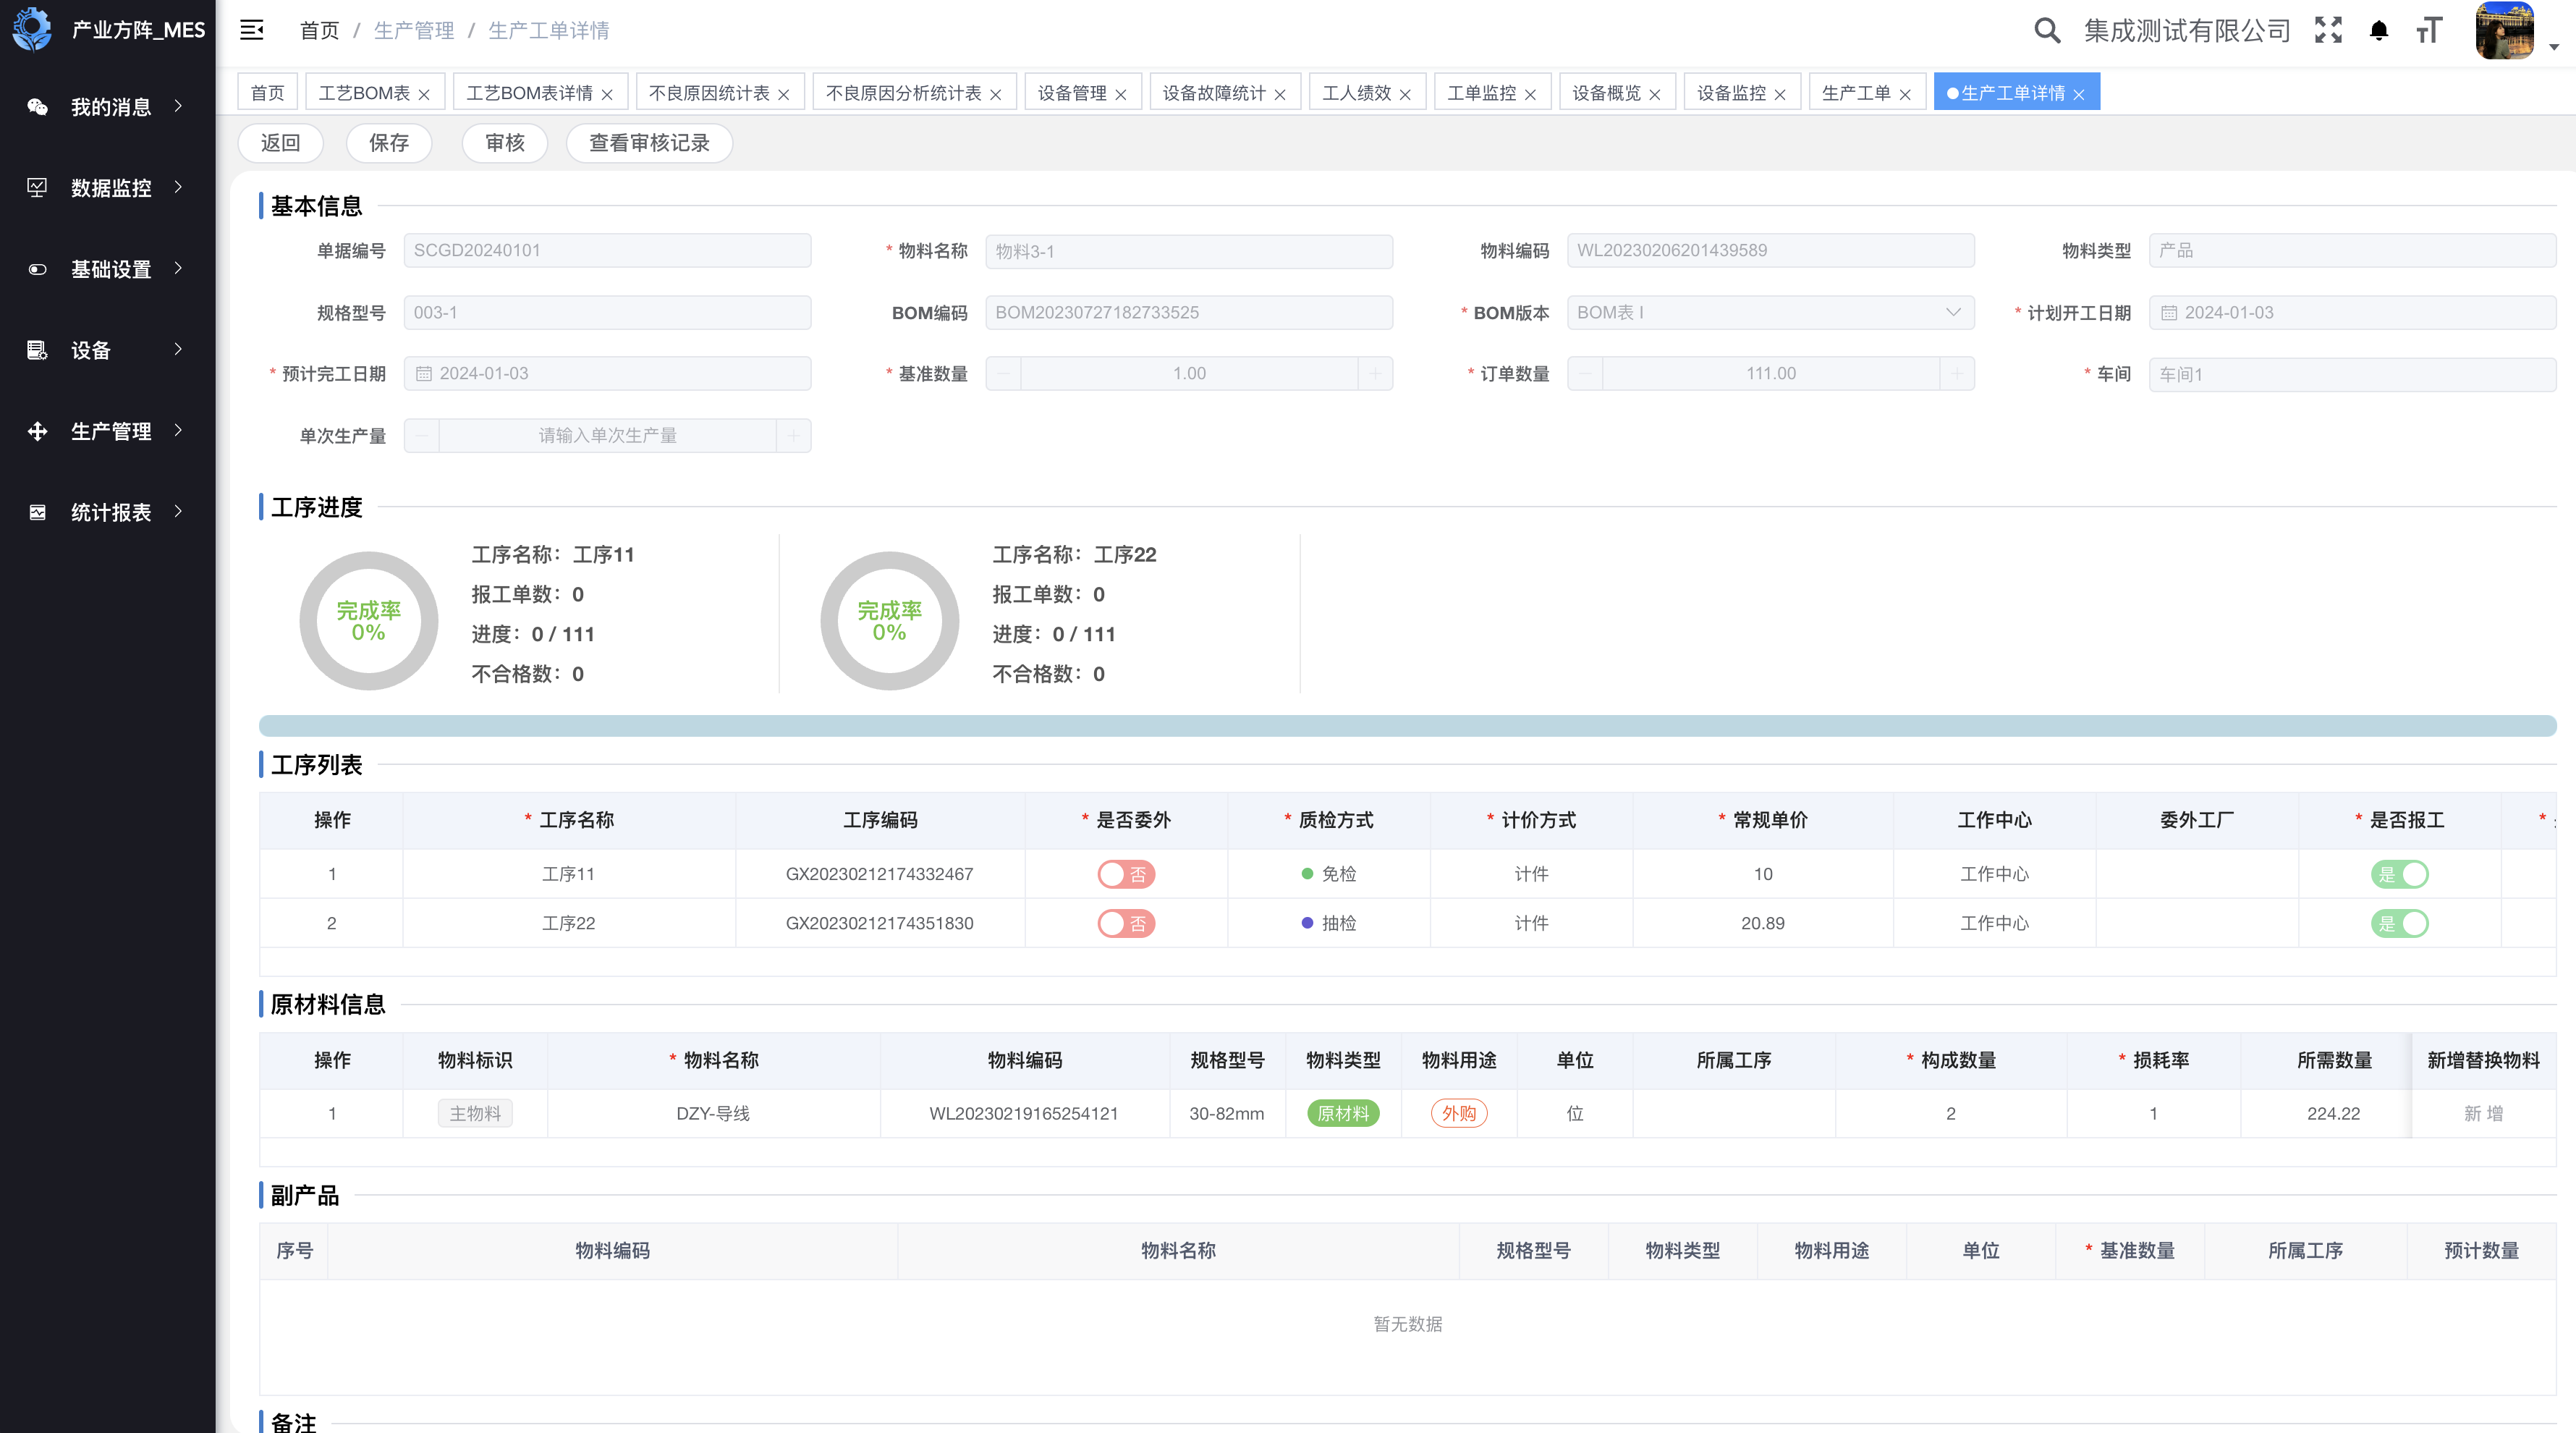Toggle 是否报工 switch for 工序22
Image resolution: width=2576 pixels, height=1433 pixels.
tap(2399, 923)
